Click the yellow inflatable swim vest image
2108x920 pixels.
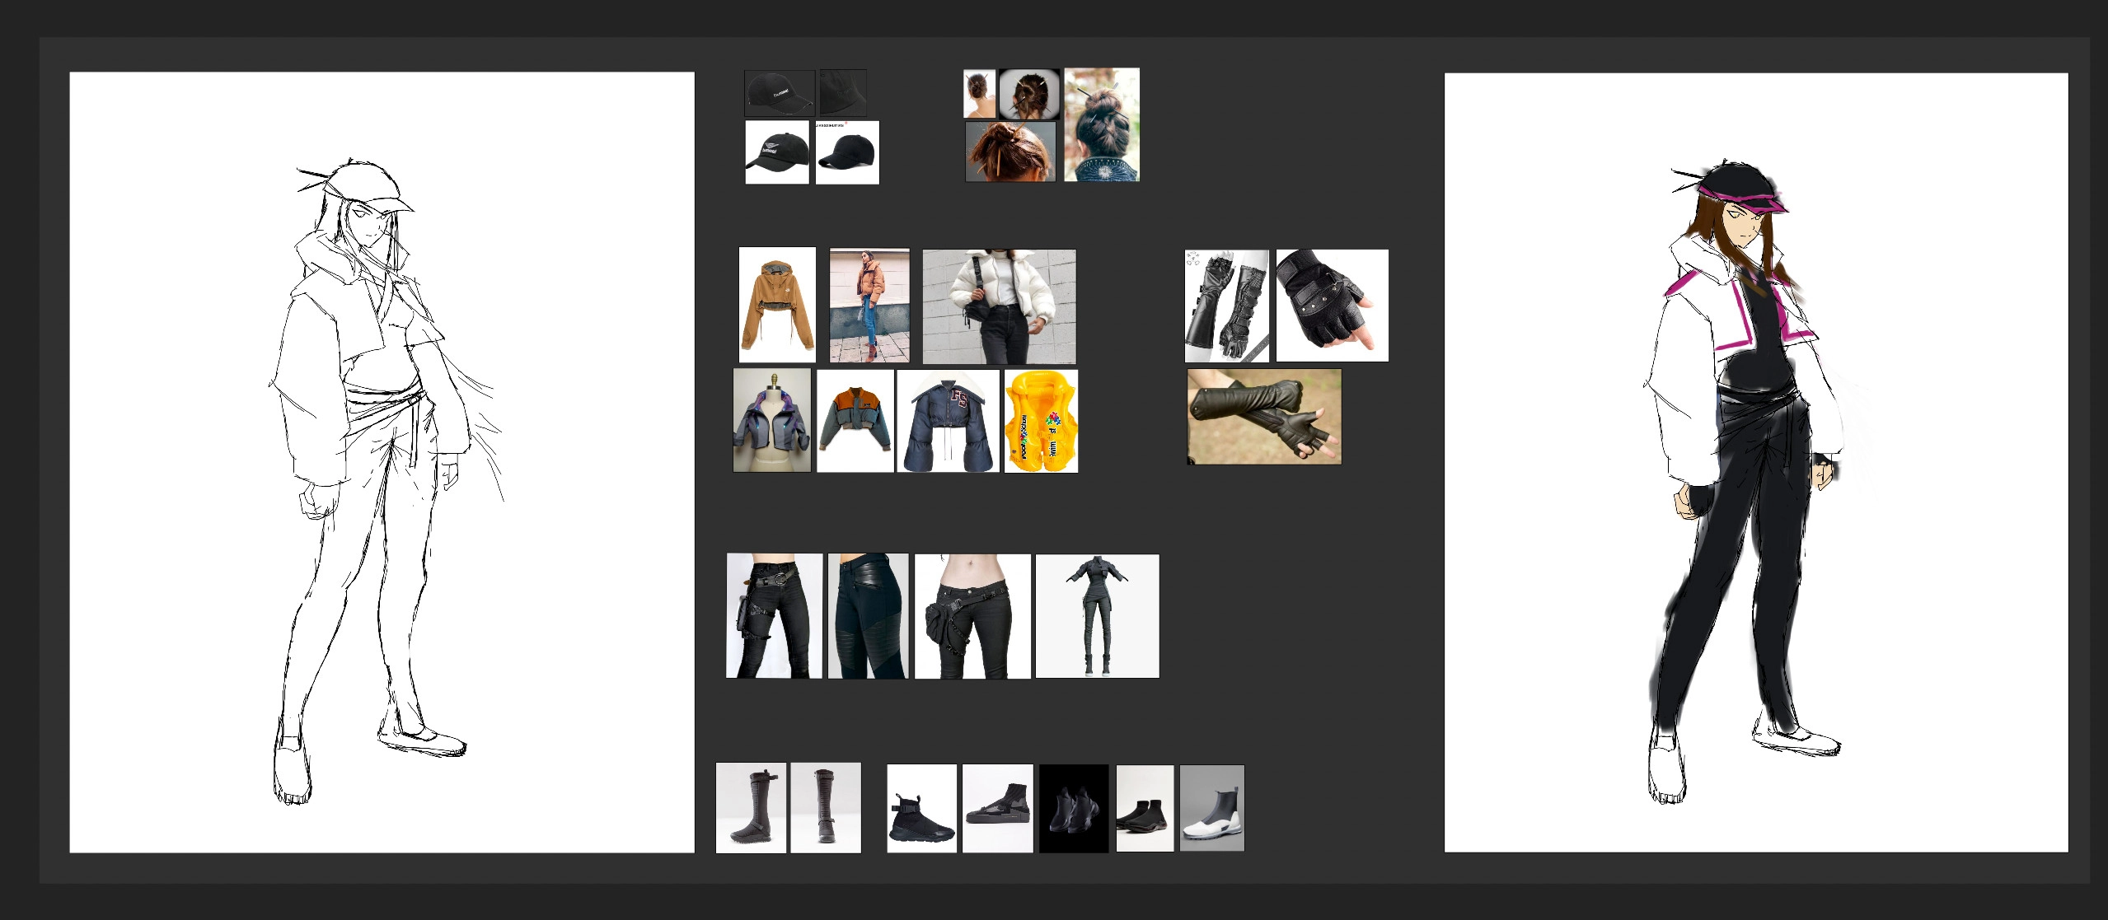(1041, 421)
